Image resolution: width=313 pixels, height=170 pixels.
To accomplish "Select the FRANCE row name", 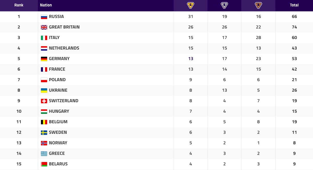I will 57,69.
